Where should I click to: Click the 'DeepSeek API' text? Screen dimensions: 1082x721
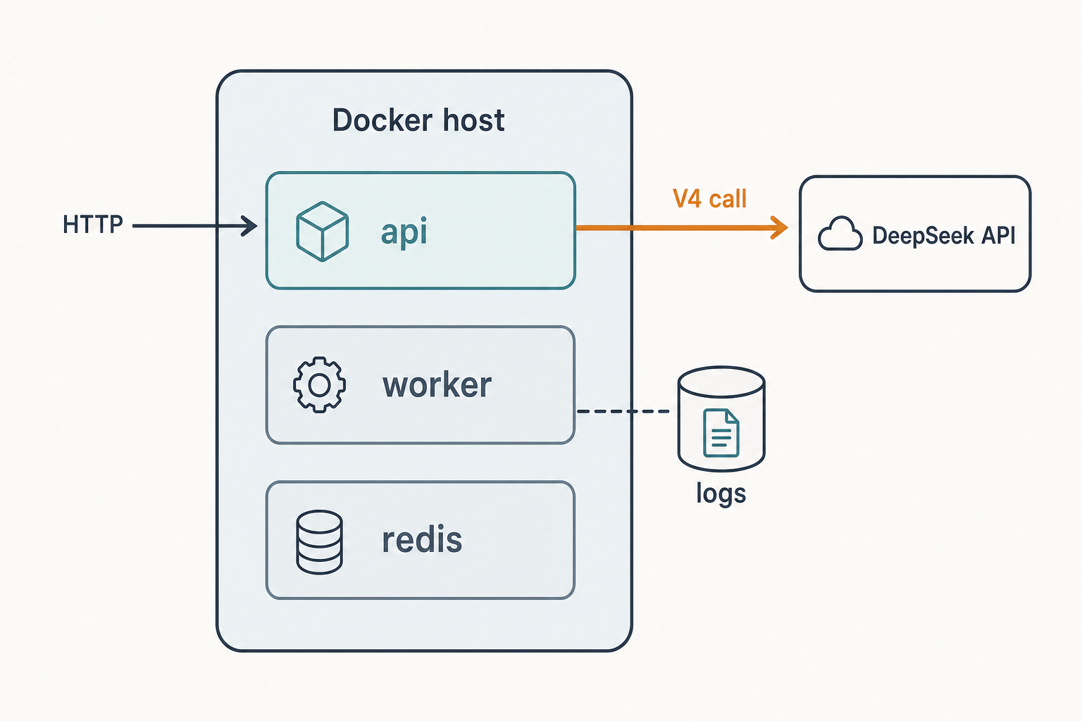tap(944, 235)
